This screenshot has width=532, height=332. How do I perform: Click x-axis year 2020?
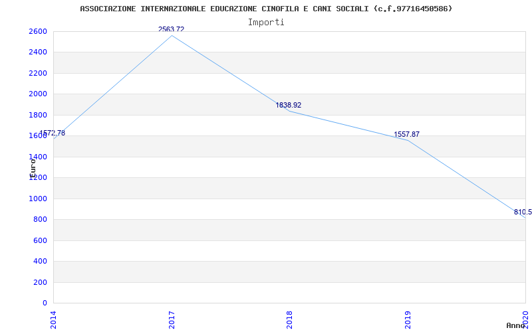525,320
